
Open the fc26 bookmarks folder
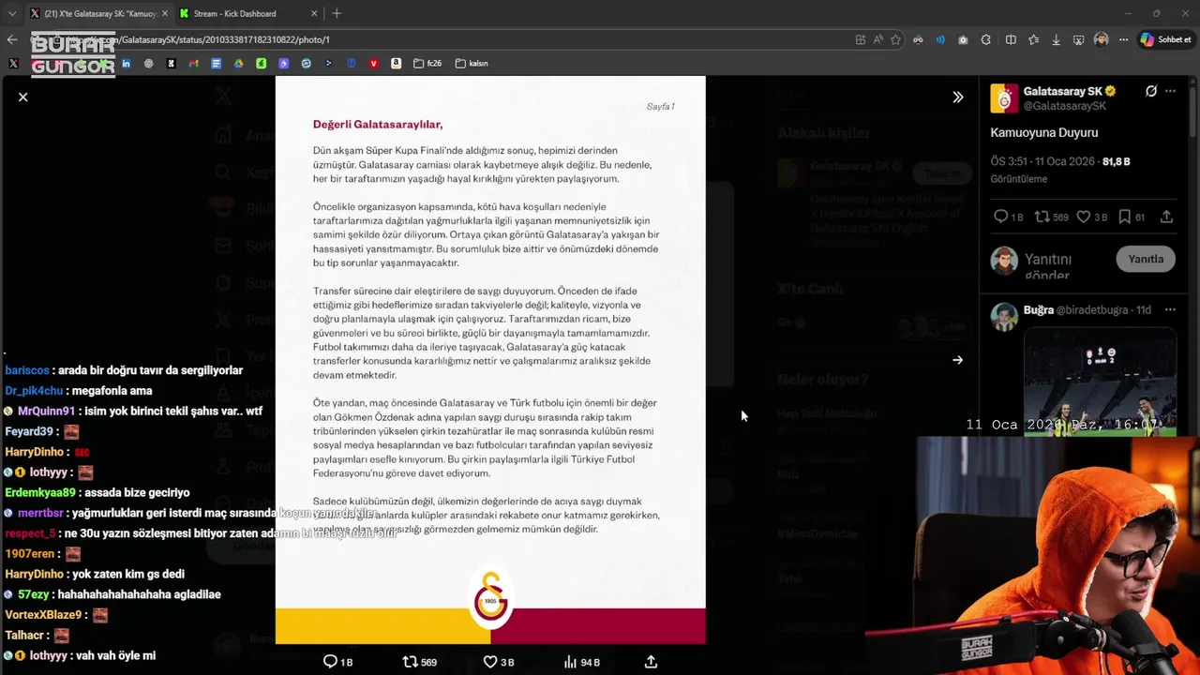[x=427, y=64]
